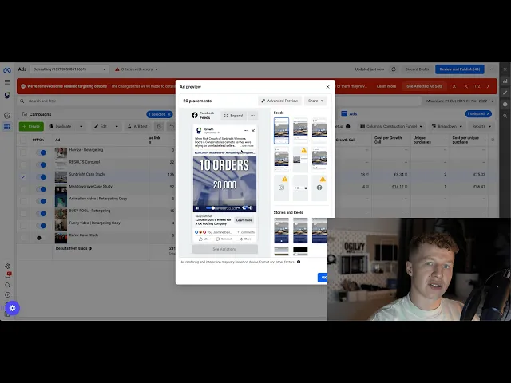Click the A/B test button
Screen dimensions: 511x383
[137, 127]
